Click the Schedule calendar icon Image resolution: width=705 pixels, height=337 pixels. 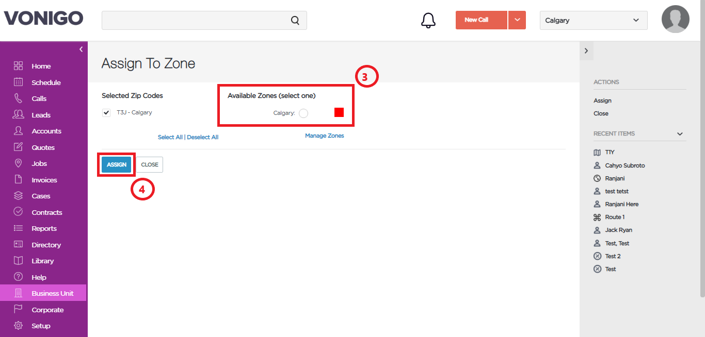(19, 82)
